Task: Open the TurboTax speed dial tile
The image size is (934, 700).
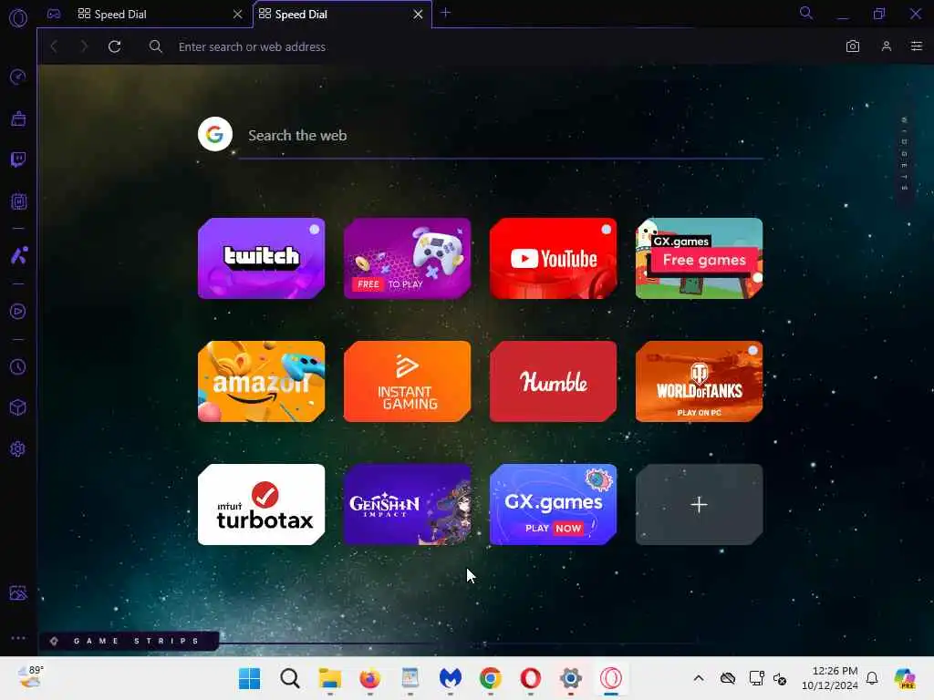Action: click(x=262, y=505)
